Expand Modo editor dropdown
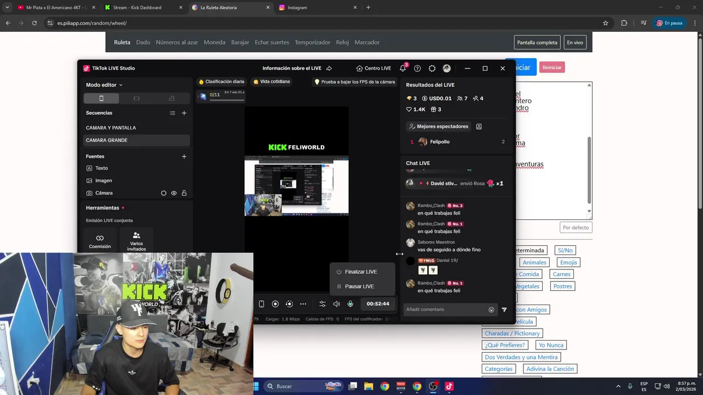Screen dimensions: 703x395 [x=104, y=85]
